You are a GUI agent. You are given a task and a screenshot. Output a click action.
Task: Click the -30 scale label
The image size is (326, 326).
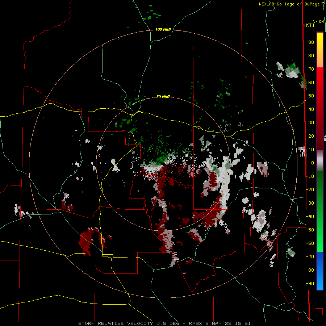[310, 203]
